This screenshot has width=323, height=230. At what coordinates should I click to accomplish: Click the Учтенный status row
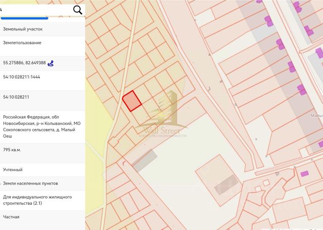tap(42, 170)
